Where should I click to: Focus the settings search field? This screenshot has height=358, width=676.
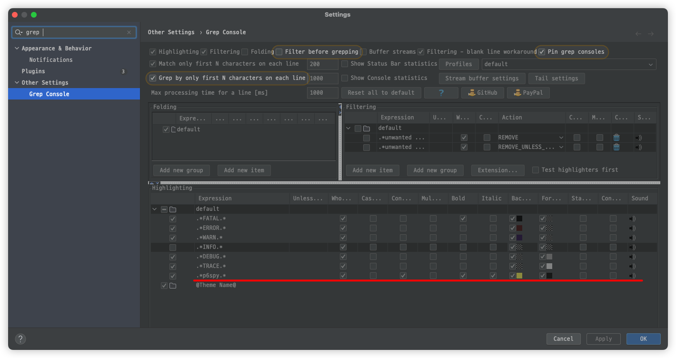[74, 32]
